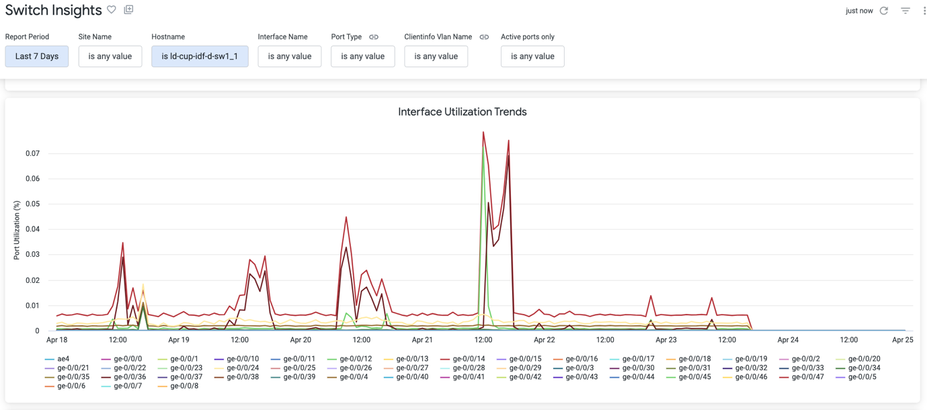Expand the Site Name filter value selector

coord(110,56)
